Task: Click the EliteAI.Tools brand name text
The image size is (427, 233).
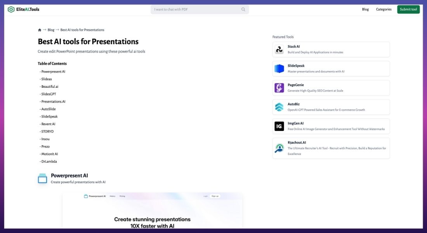Action: (28, 9)
